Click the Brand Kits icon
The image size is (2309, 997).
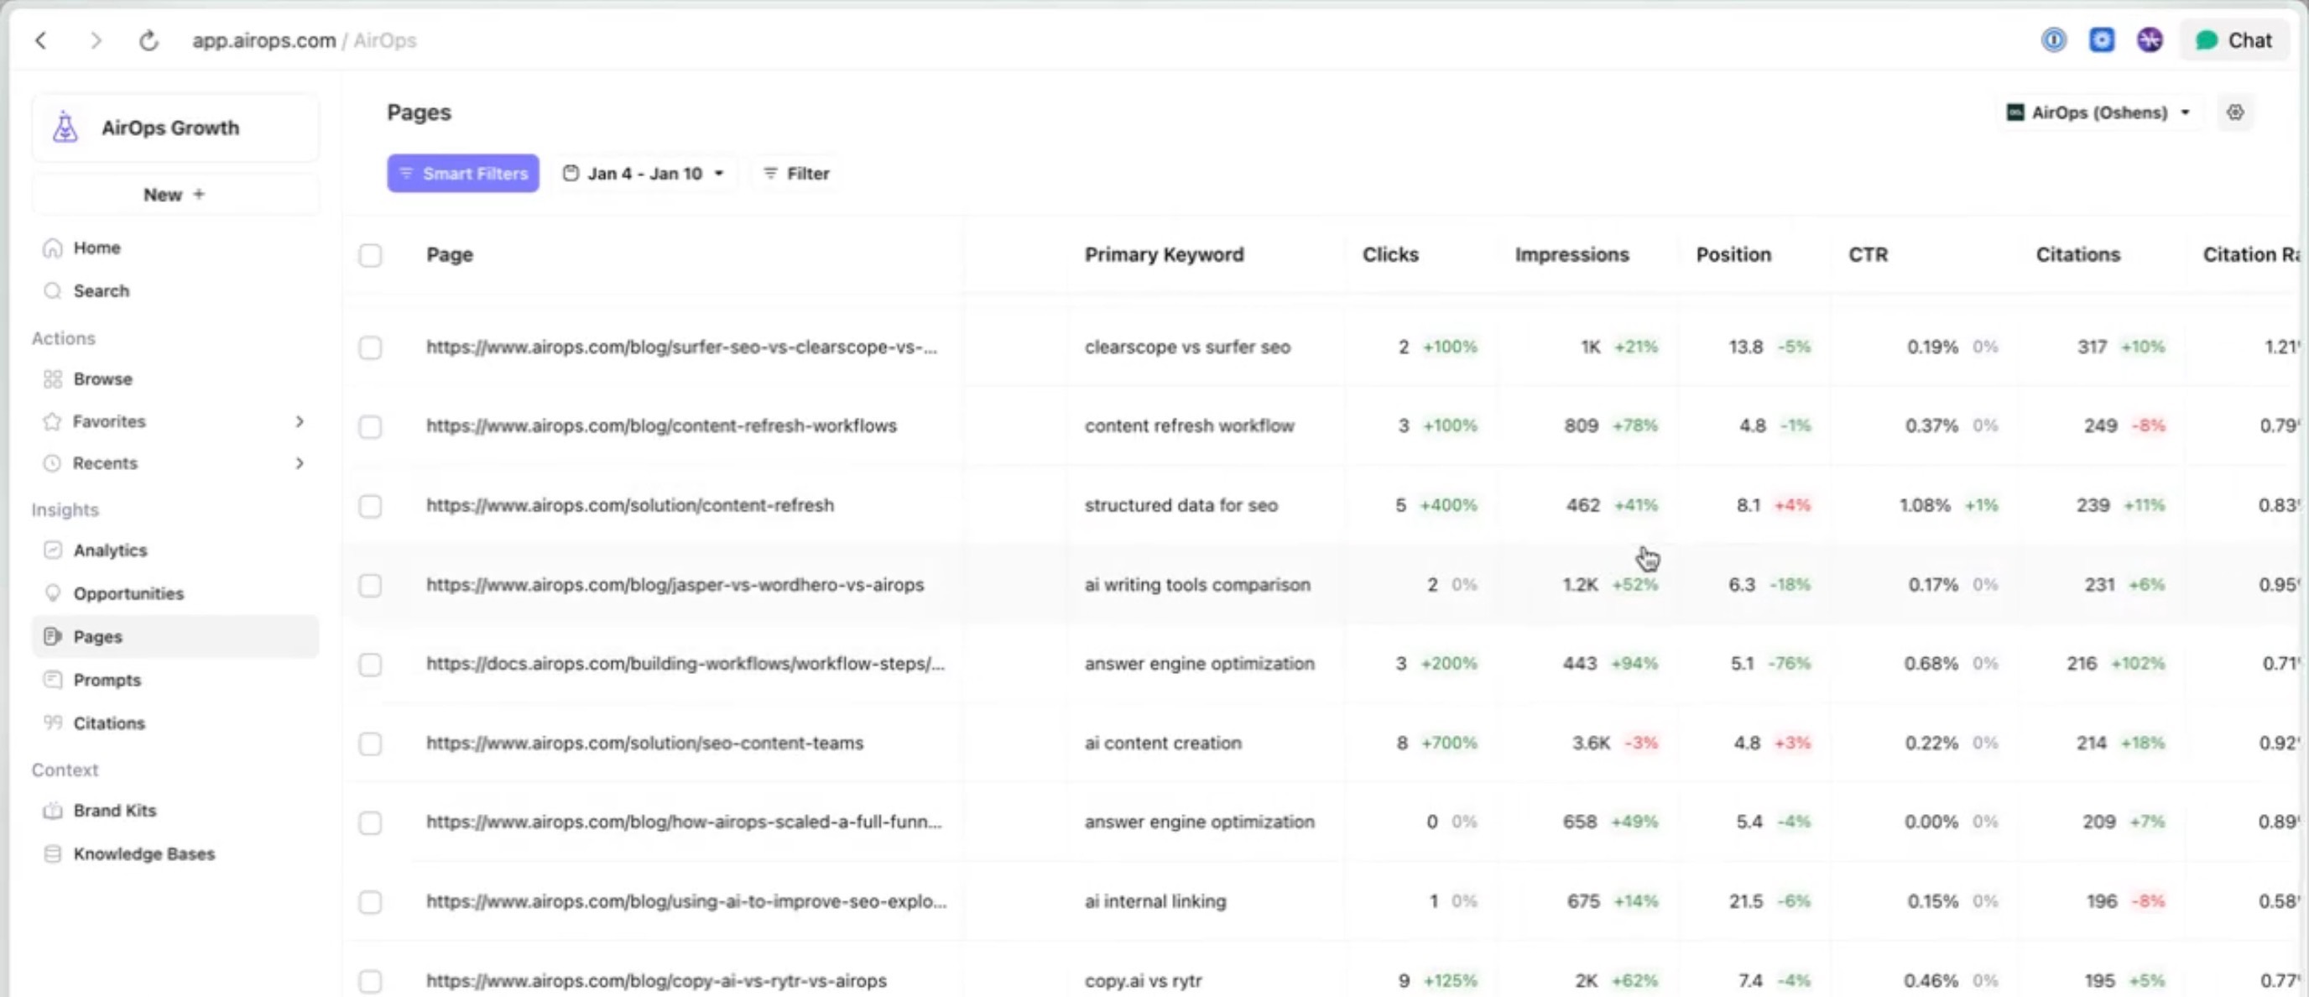53,810
